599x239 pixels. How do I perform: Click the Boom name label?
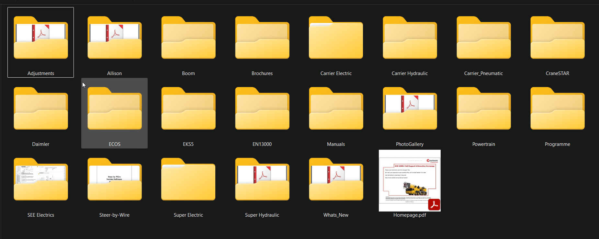pyautogui.click(x=188, y=73)
